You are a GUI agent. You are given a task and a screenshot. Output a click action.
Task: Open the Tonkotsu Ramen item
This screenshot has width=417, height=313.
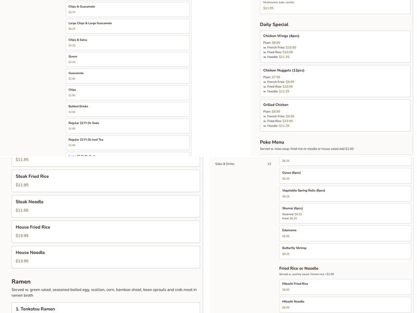click(x=106, y=308)
